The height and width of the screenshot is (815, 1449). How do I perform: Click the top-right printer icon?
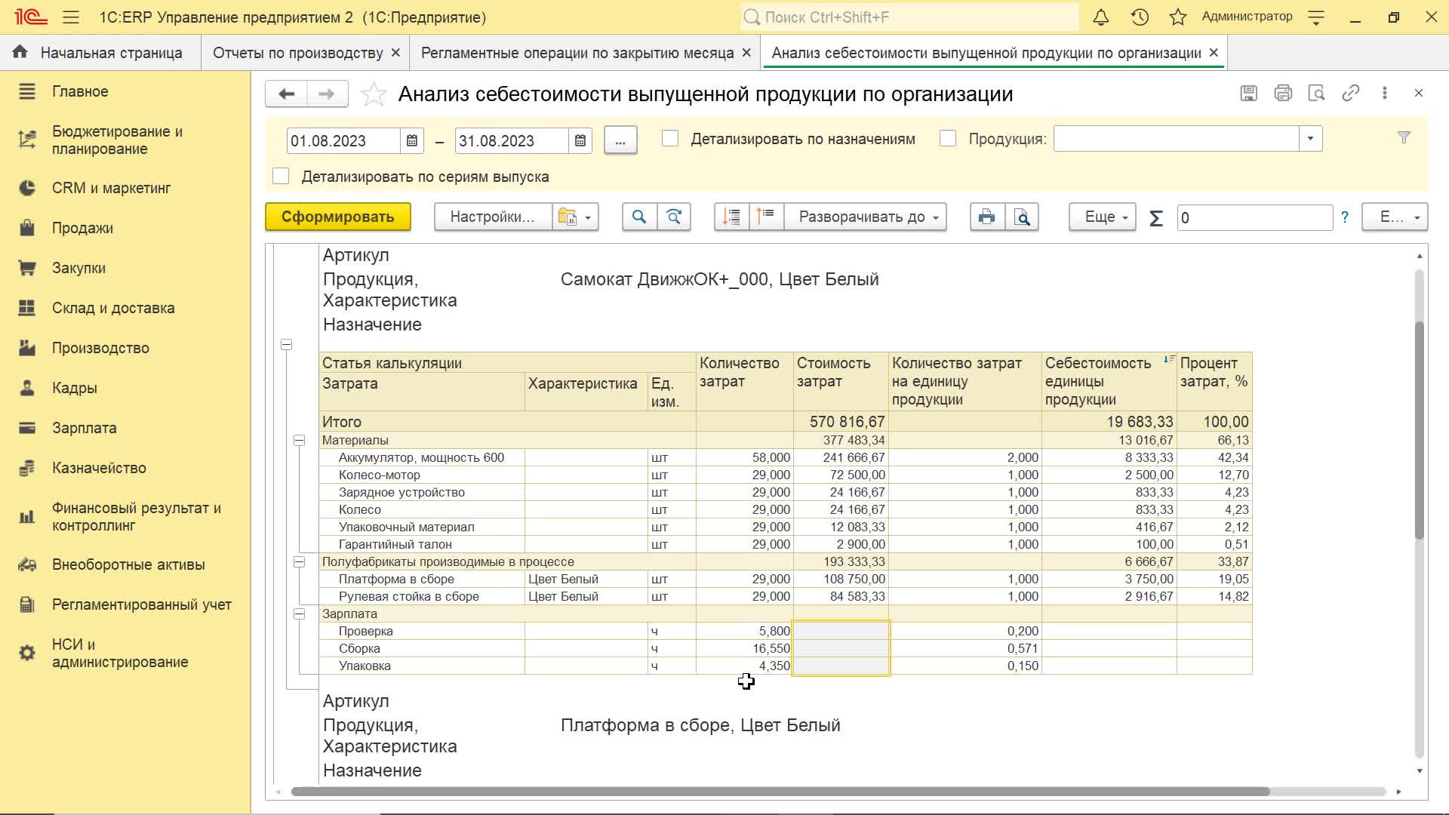click(x=1282, y=93)
